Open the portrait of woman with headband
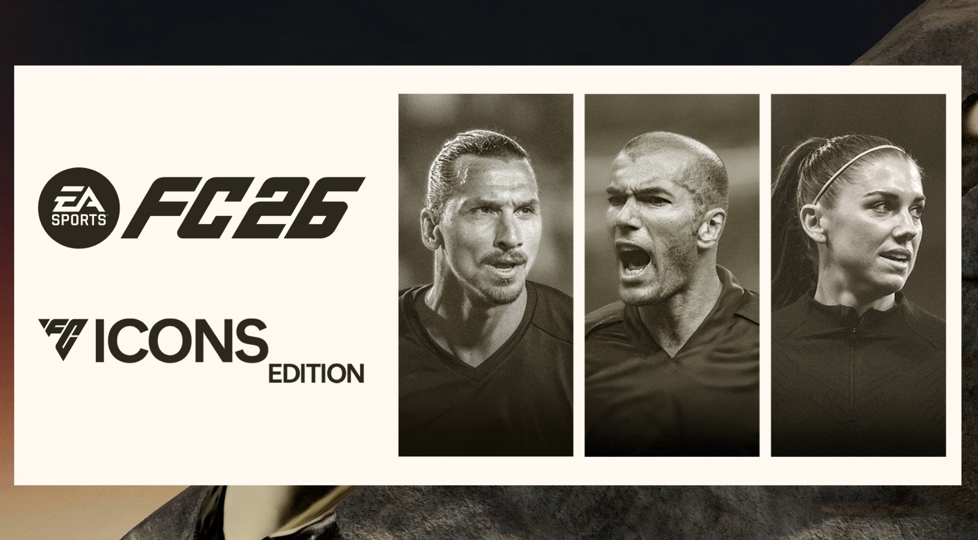Viewport: 978px width, 540px height. click(x=858, y=275)
